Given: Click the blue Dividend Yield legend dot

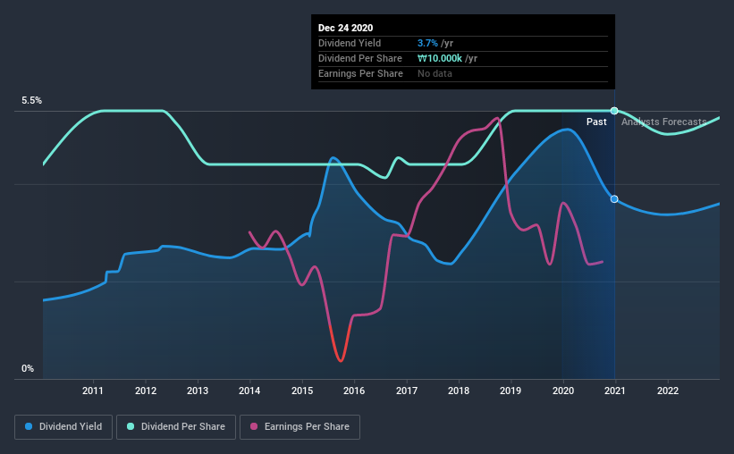Looking at the screenshot, I should click(x=29, y=426).
